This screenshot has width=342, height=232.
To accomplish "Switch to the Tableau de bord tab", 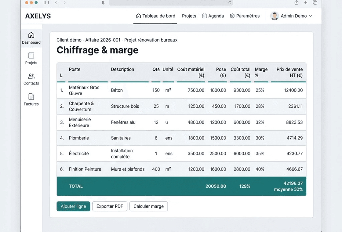I will tap(155, 16).
